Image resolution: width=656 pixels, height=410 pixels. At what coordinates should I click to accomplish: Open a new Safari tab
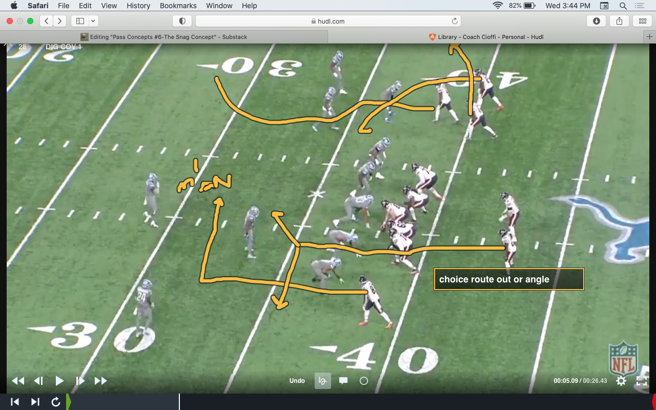click(650, 37)
